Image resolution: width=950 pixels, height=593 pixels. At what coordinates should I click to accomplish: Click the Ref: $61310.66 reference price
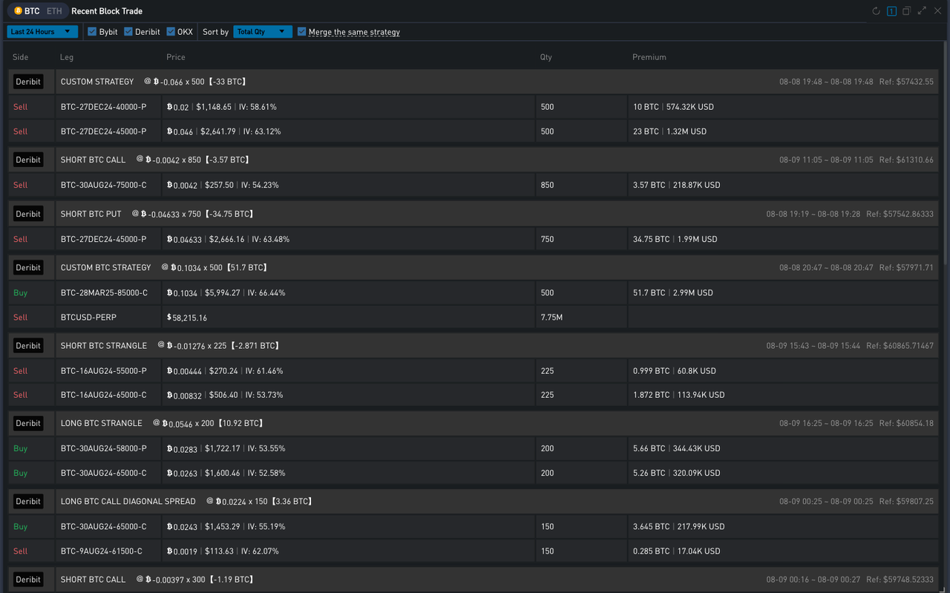(906, 160)
